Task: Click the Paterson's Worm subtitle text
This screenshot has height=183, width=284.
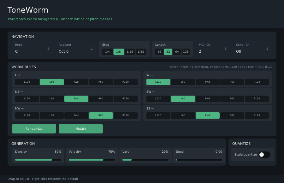Action: [60, 19]
